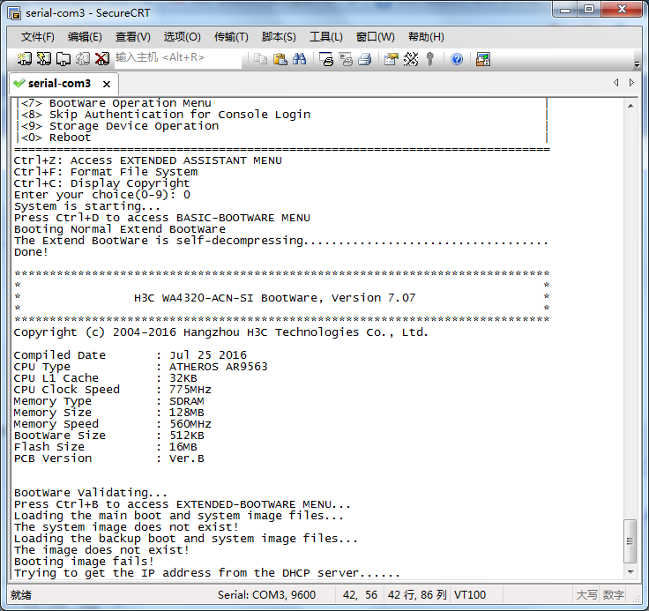
Task: Click the '<0> Reboot' menu line
Action: [x=56, y=138]
